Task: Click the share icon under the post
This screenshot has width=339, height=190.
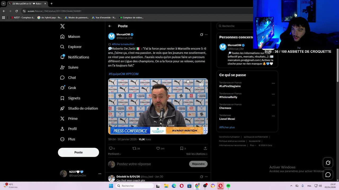Action: coord(205,148)
